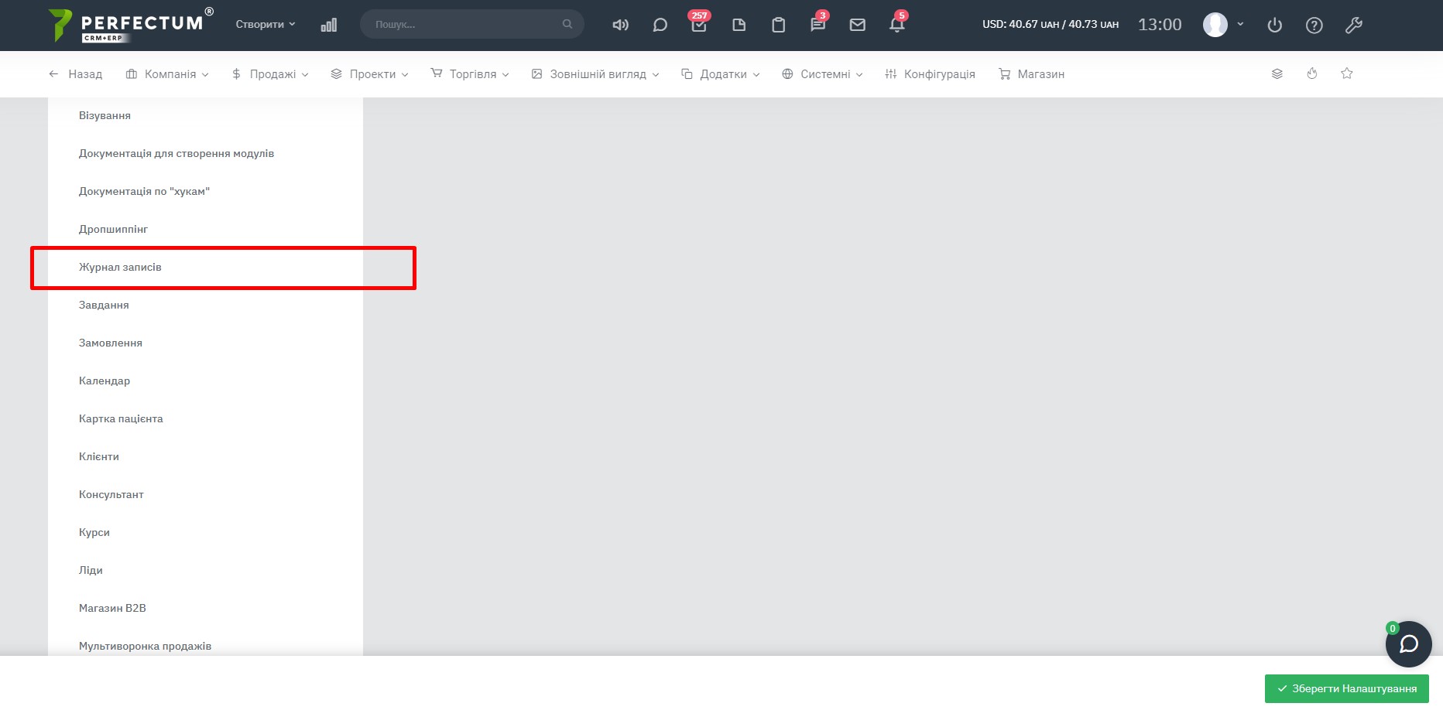The height and width of the screenshot is (710, 1443).
Task: Click the wrench settings icon
Action: point(1353,26)
